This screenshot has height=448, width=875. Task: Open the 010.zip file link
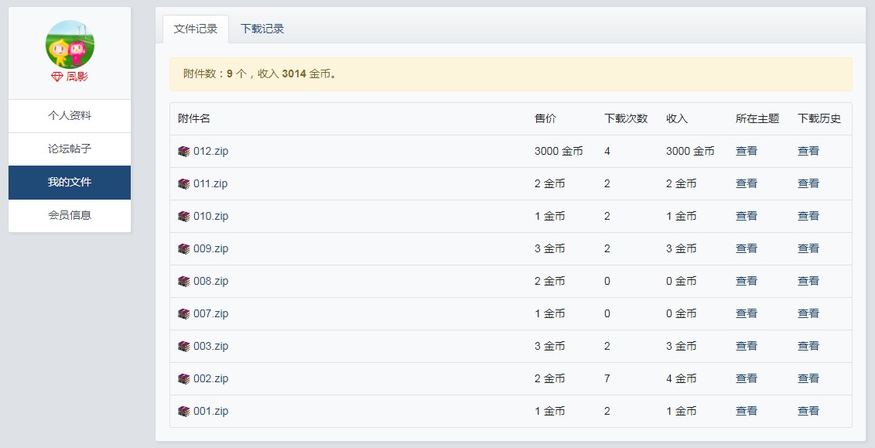[x=210, y=217]
